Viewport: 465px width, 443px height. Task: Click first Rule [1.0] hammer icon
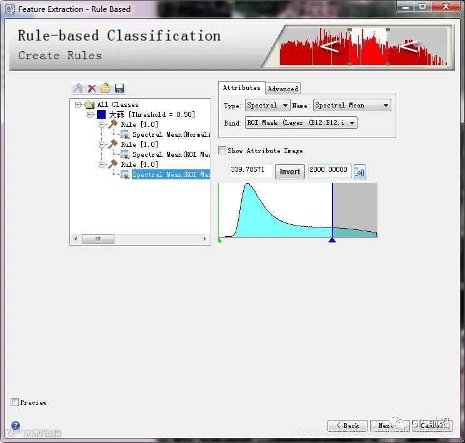pyautogui.click(x=112, y=124)
